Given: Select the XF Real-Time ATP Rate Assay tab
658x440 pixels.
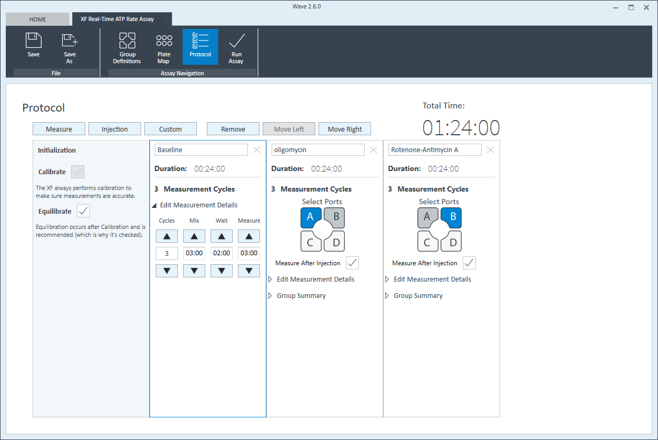Looking at the screenshot, I should [x=117, y=19].
